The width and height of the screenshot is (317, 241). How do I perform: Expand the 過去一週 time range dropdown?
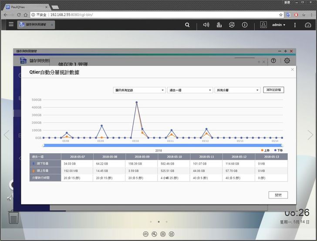point(190,90)
